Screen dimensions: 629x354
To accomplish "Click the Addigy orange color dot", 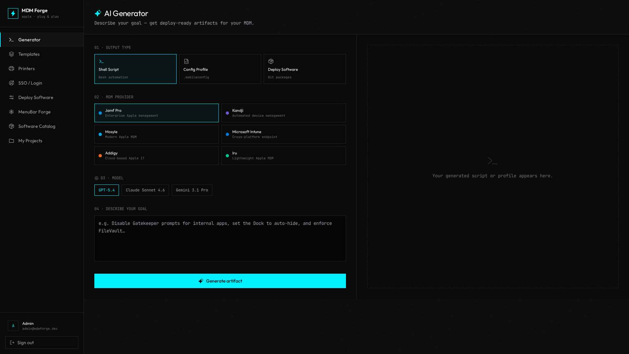I will pyautogui.click(x=100, y=156).
